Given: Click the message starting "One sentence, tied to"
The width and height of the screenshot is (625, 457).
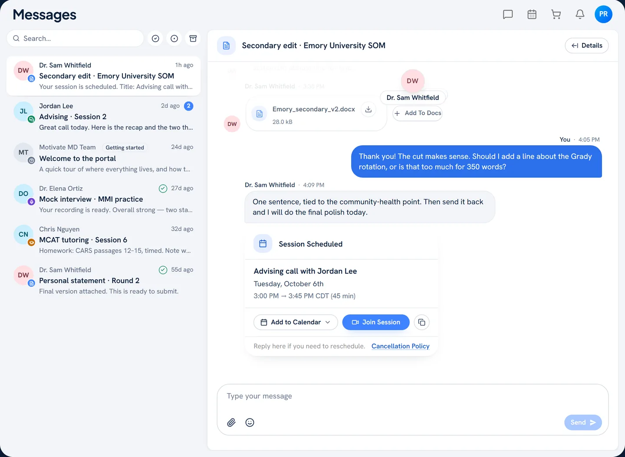Looking at the screenshot, I should tap(370, 207).
